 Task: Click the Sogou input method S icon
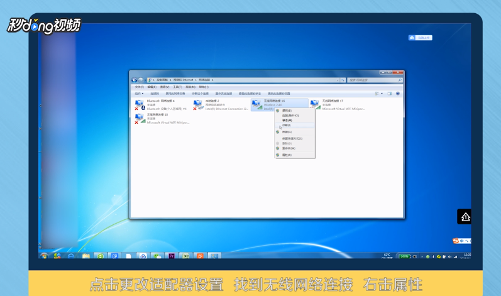tap(456, 241)
